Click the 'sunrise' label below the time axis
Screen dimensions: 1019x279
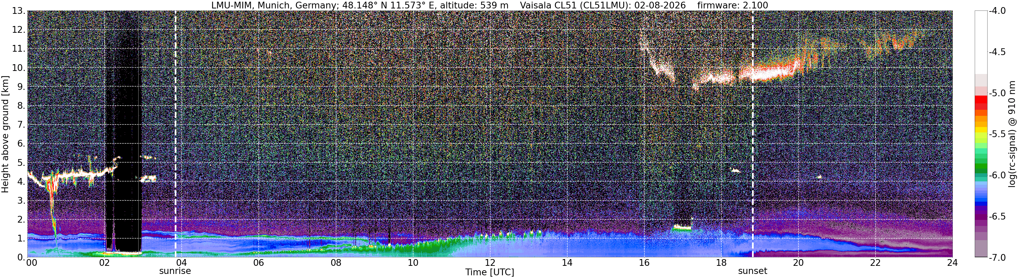[x=175, y=271]
